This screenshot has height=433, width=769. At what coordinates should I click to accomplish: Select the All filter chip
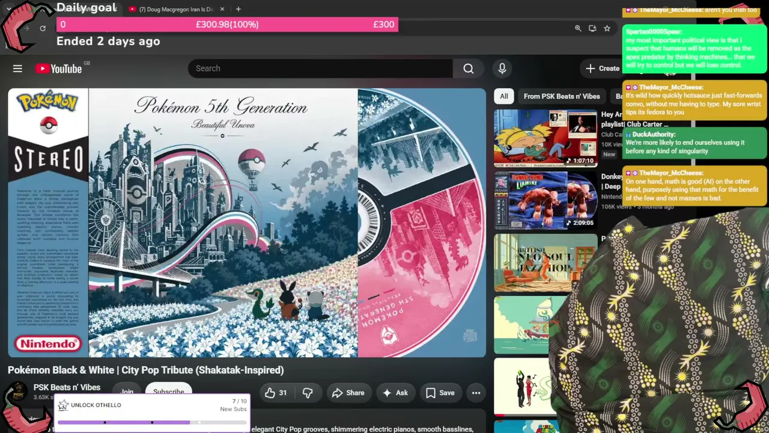504,96
